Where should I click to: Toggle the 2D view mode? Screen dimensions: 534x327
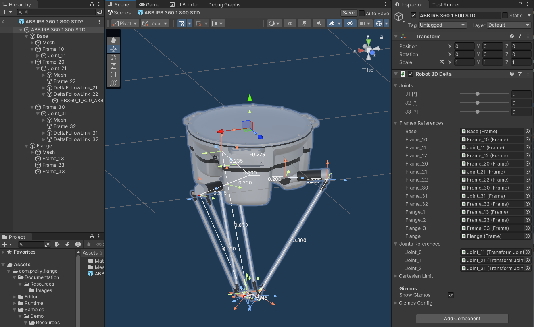(x=290, y=23)
